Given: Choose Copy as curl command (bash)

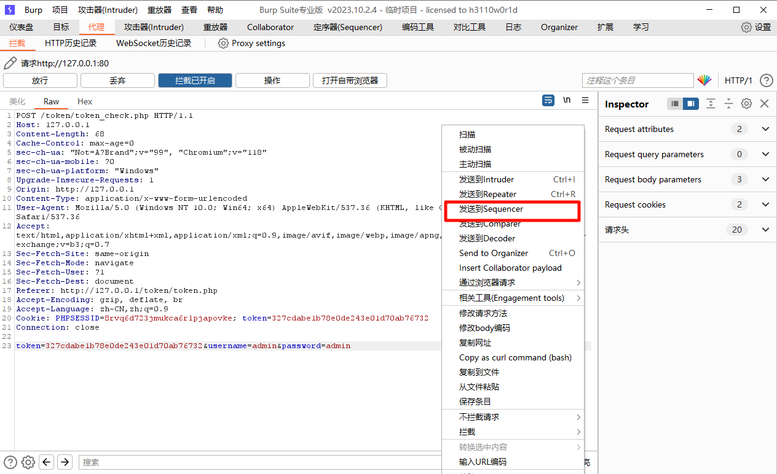Looking at the screenshot, I should 513,357.
